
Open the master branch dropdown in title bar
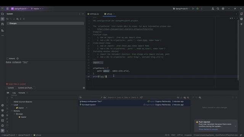[x=37, y=9]
